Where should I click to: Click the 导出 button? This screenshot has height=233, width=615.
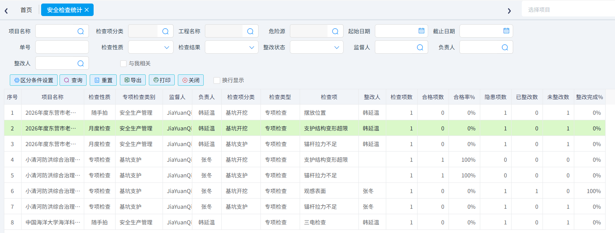(133, 80)
